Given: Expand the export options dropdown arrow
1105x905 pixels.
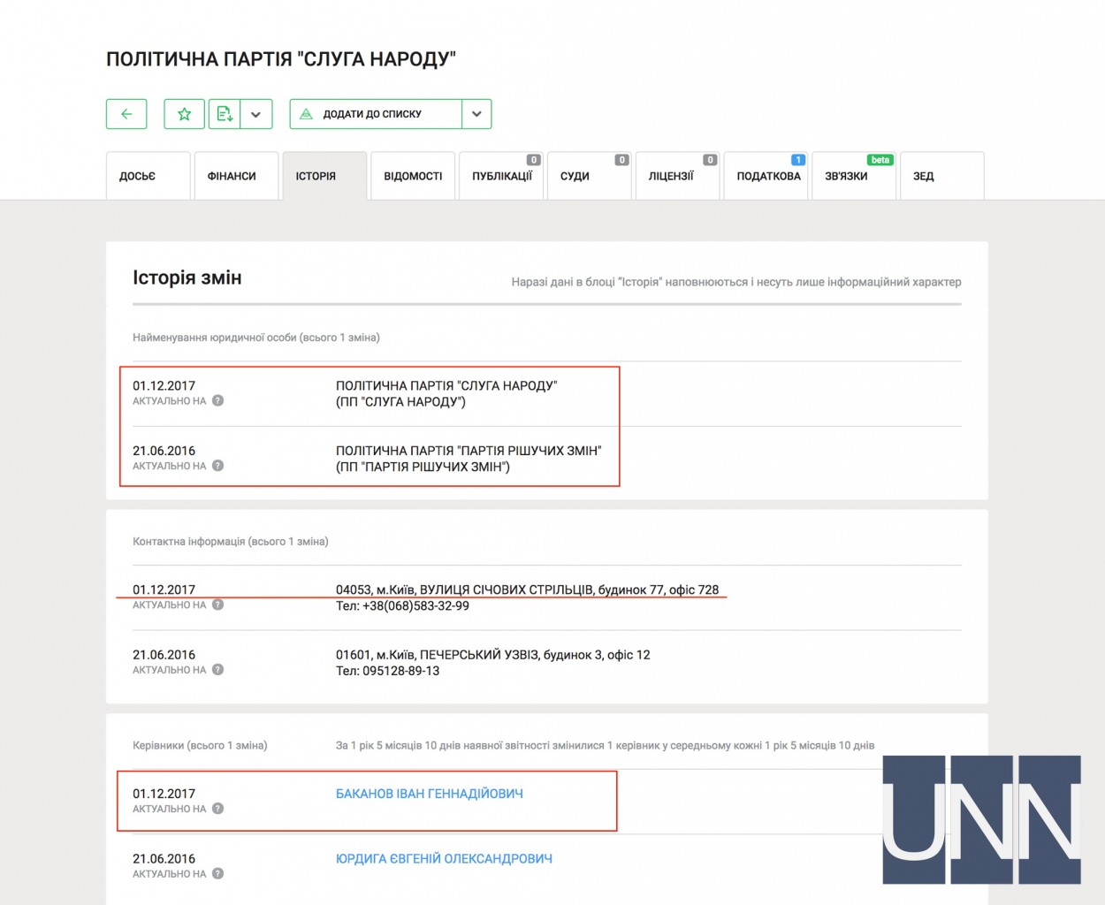Looking at the screenshot, I should click(x=255, y=114).
